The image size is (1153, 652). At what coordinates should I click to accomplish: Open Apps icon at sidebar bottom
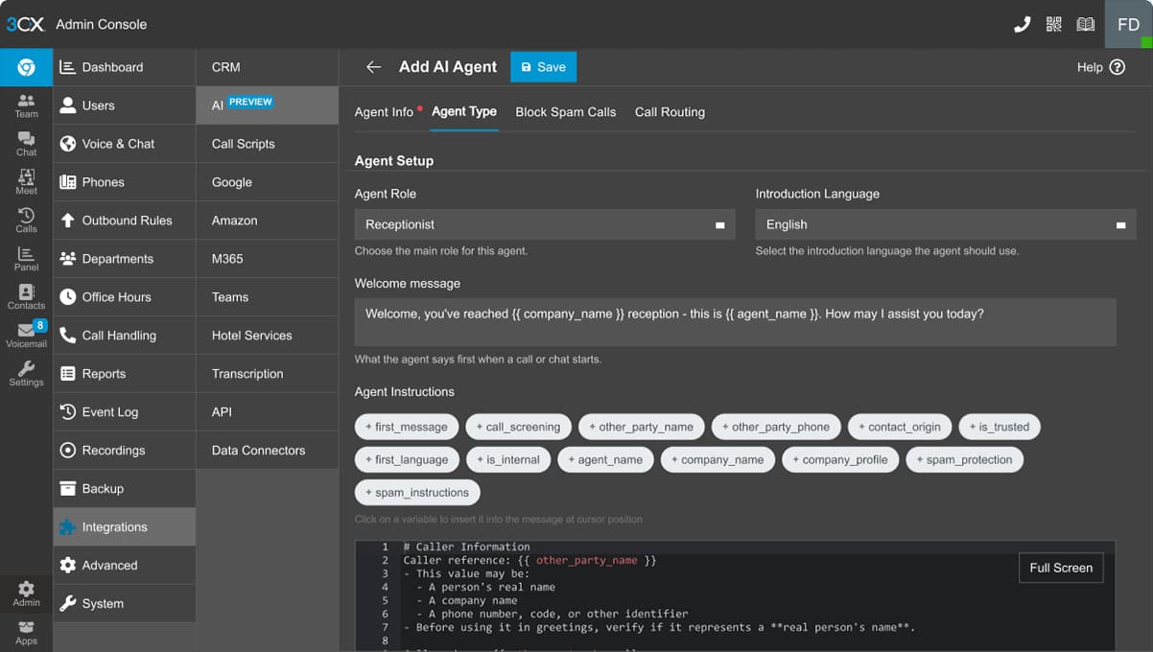[x=26, y=632]
